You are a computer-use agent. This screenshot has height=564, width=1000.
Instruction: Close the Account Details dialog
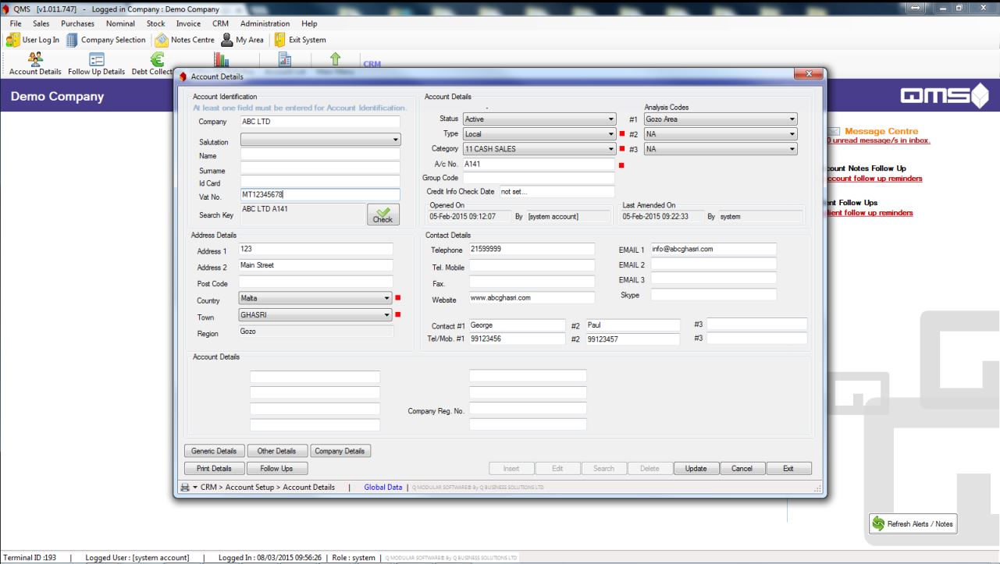pyautogui.click(x=808, y=74)
